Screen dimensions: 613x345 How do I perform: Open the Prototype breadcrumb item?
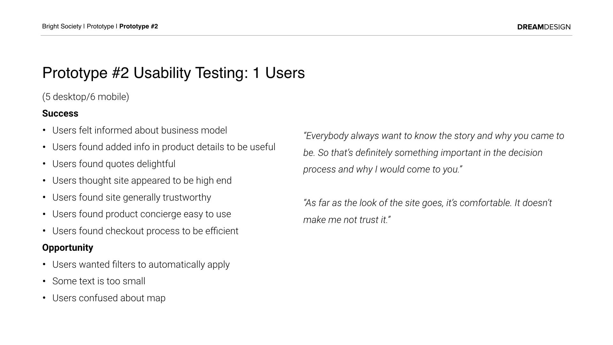pyautogui.click(x=100, y=27)
